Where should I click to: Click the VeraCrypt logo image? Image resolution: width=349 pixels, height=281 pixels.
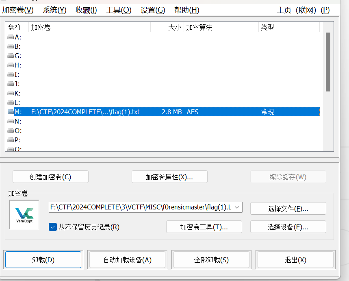coord(24,215)
